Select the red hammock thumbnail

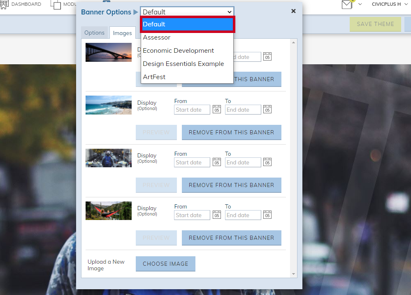point(109,211)
